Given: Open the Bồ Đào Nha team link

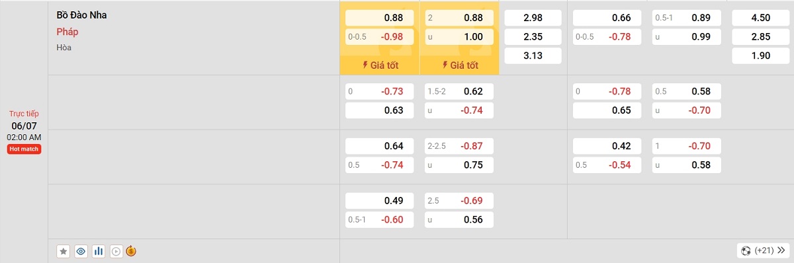Looking at the screenshot, I should pos(77,16).
